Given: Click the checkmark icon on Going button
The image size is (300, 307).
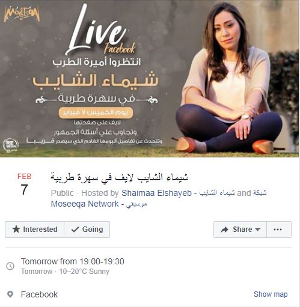Looking at the screenshot, I should 75,229.
